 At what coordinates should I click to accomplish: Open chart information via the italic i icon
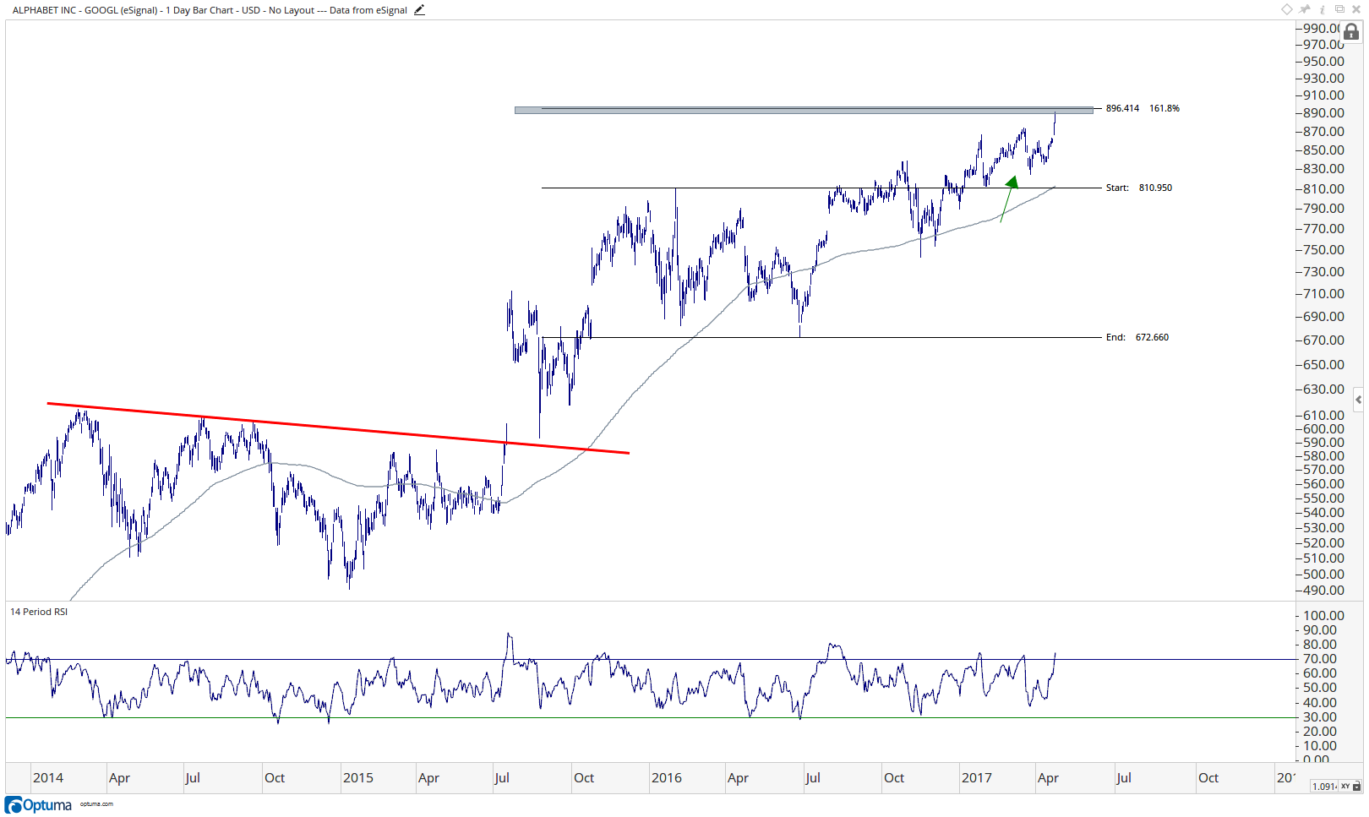pyautogui.click(x=1323, y=9)
